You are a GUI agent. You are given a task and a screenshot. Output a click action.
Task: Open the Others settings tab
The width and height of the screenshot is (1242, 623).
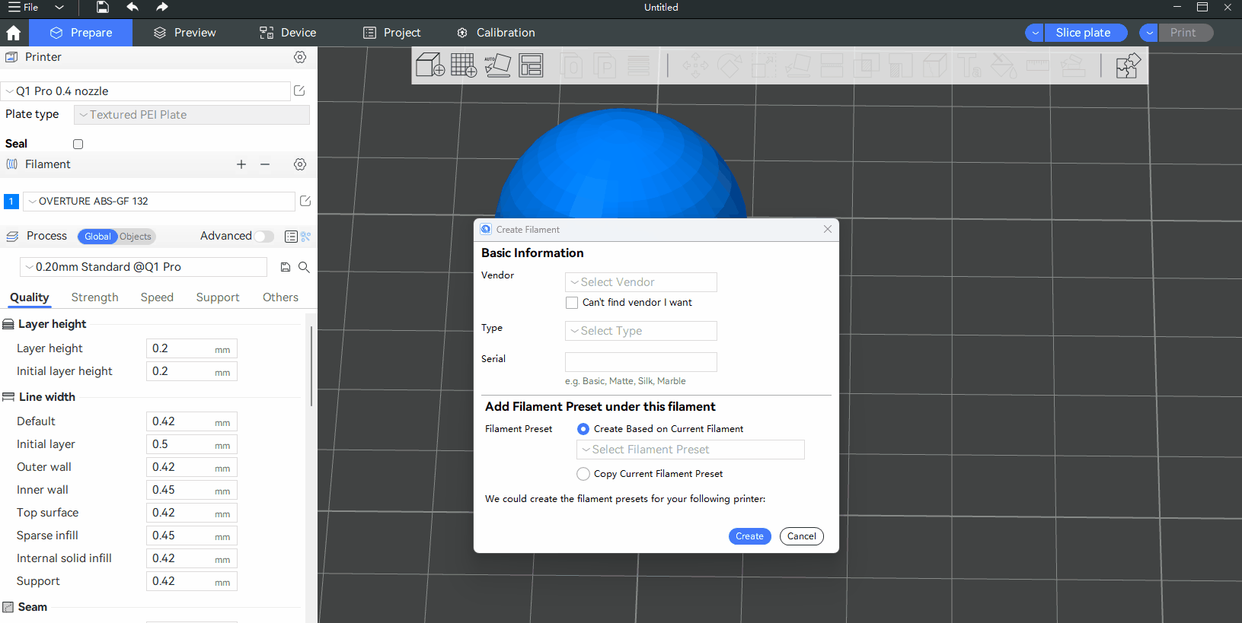(280, 297)
